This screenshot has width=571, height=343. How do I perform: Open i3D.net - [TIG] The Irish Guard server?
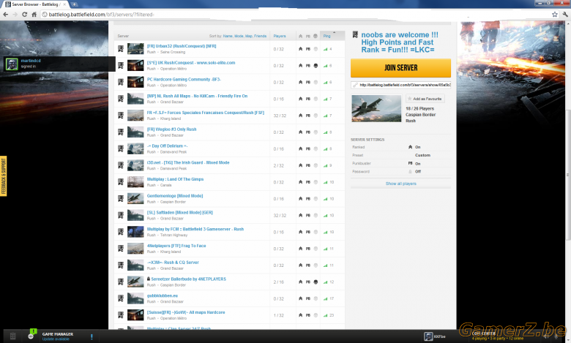click(x=188, y=162)
